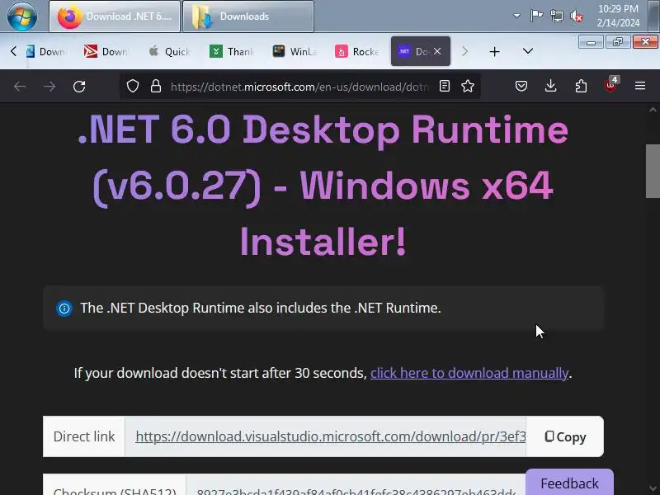Image resolution: width=660 pixels, height=495 pixels.
Task: Click the page vertical scrollbar thumb
Action: point(653,171)
